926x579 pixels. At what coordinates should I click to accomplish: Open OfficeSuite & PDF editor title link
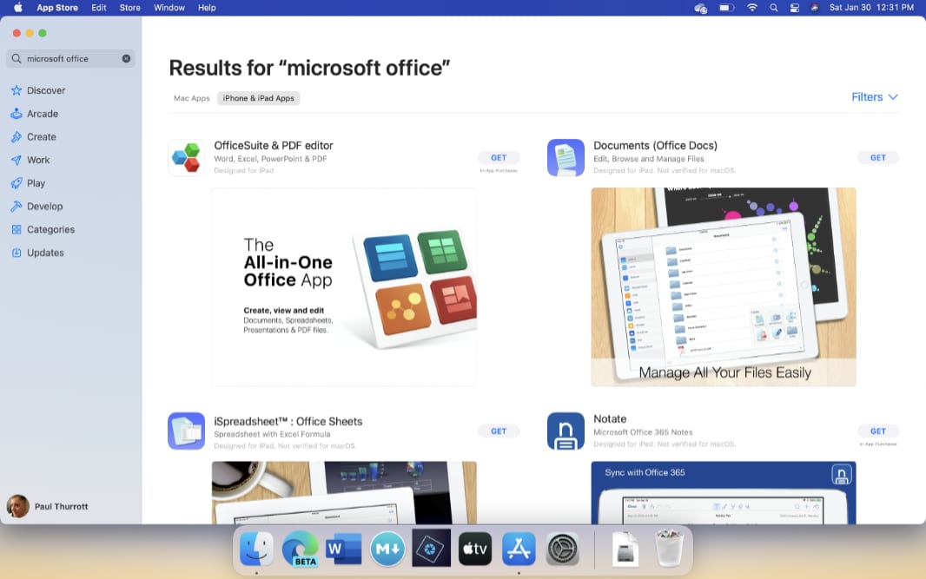[x=274, y=145]
